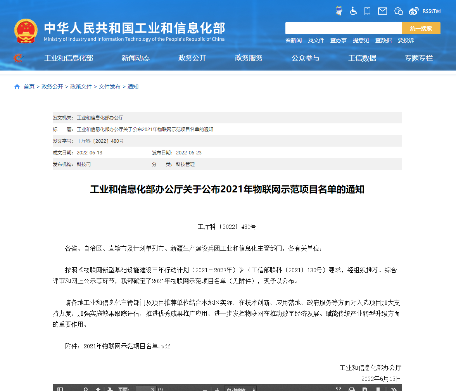Click the 首页 breadcrumb link

coord(29,87)
